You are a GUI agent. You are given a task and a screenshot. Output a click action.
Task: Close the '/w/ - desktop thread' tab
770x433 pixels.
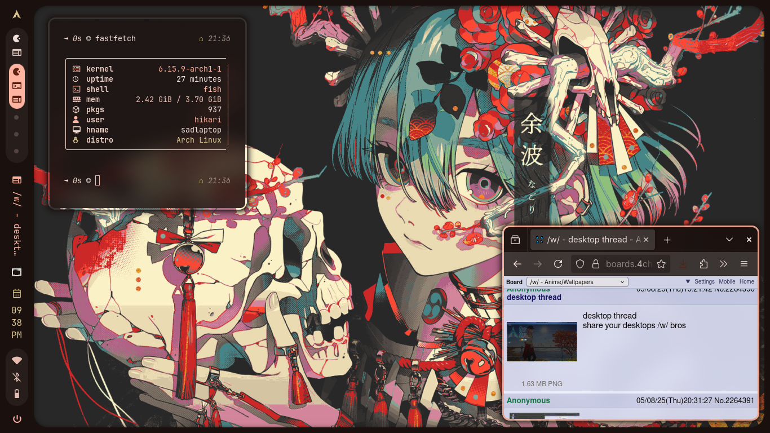pyautogui.click(x=647, y=240)
